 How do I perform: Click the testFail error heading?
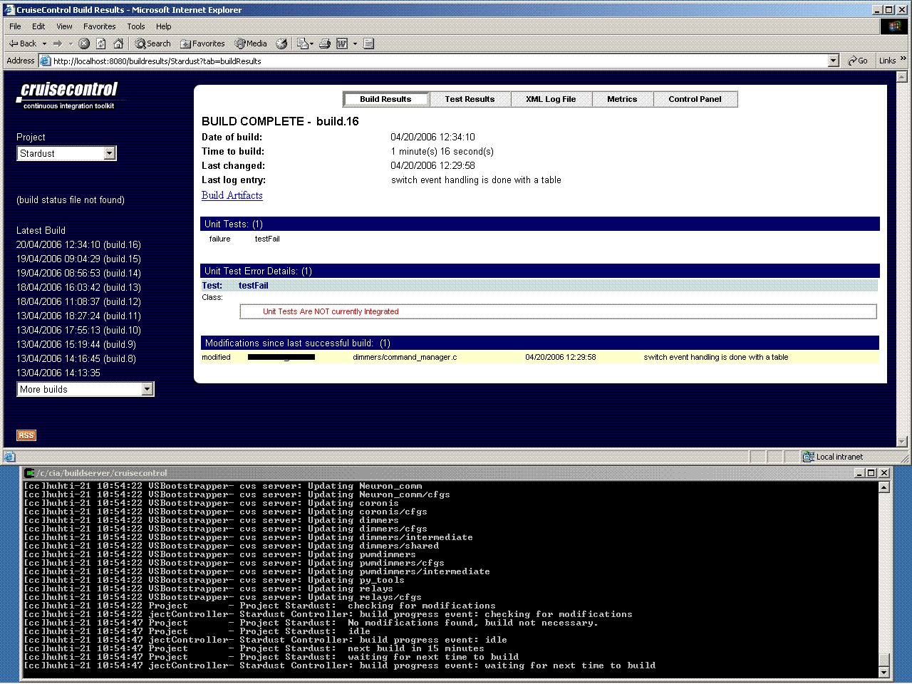click(254, 286)
